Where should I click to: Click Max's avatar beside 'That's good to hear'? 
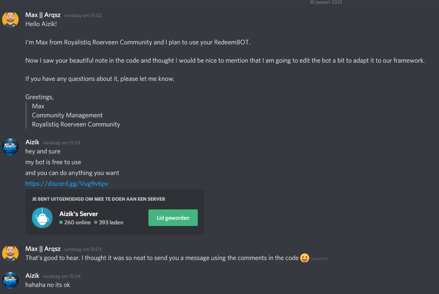[10, 253]
